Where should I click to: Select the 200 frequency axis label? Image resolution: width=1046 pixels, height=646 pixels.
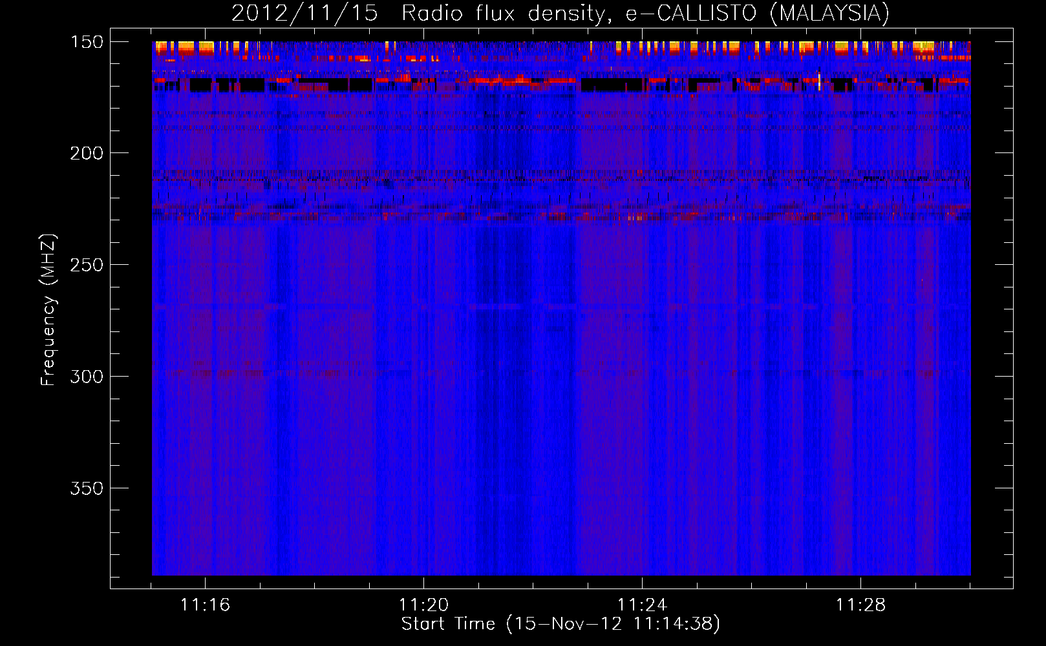(87, 153)
